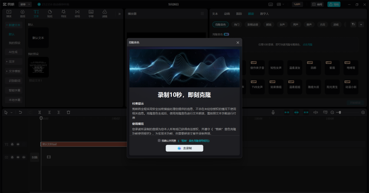
Task: Open the 字幕 (Captions) panel
Action: coord(91,14)
